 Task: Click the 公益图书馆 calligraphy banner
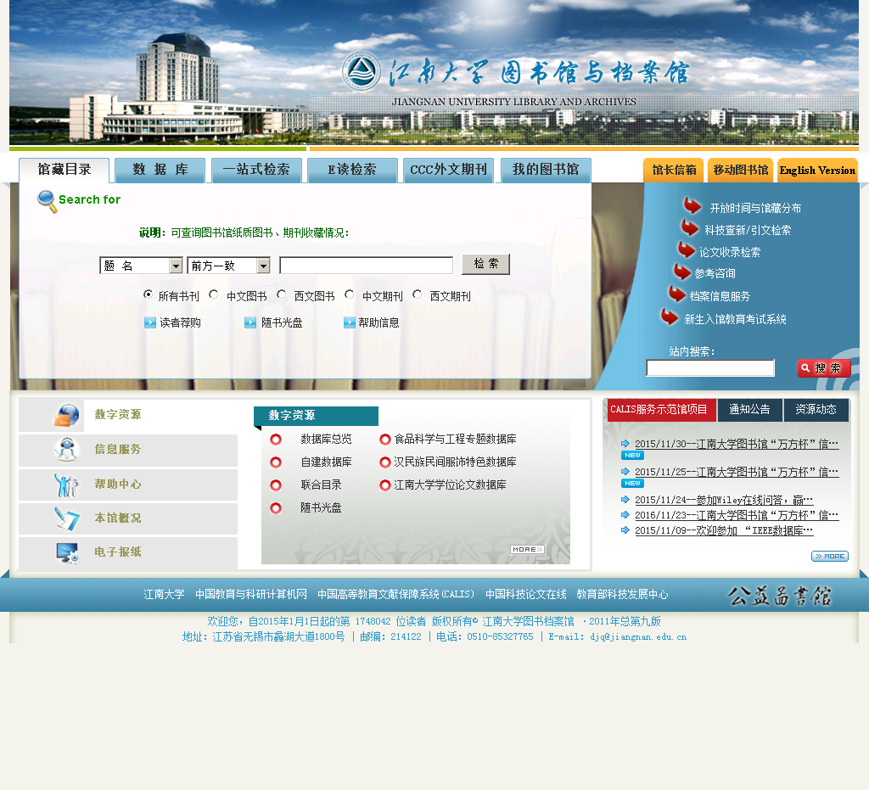point(780,596)
